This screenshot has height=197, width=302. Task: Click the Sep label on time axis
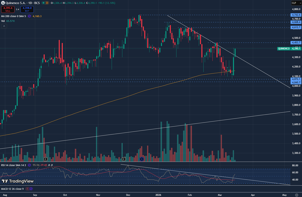coord(35,195)
